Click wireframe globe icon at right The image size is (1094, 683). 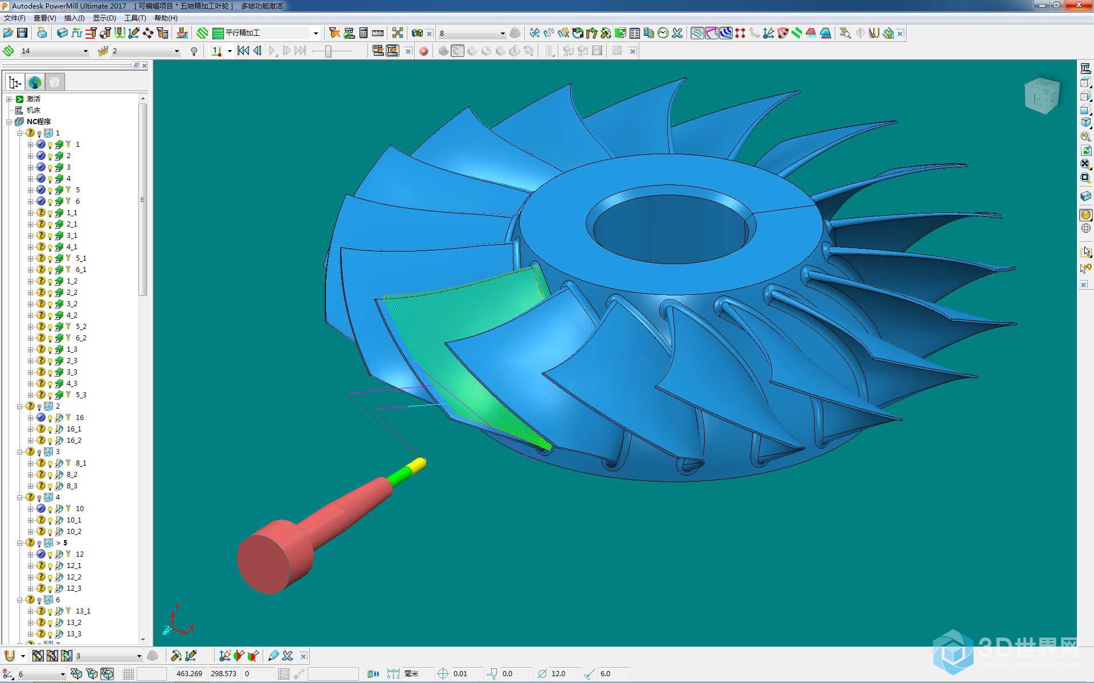tap(1085, 228)
